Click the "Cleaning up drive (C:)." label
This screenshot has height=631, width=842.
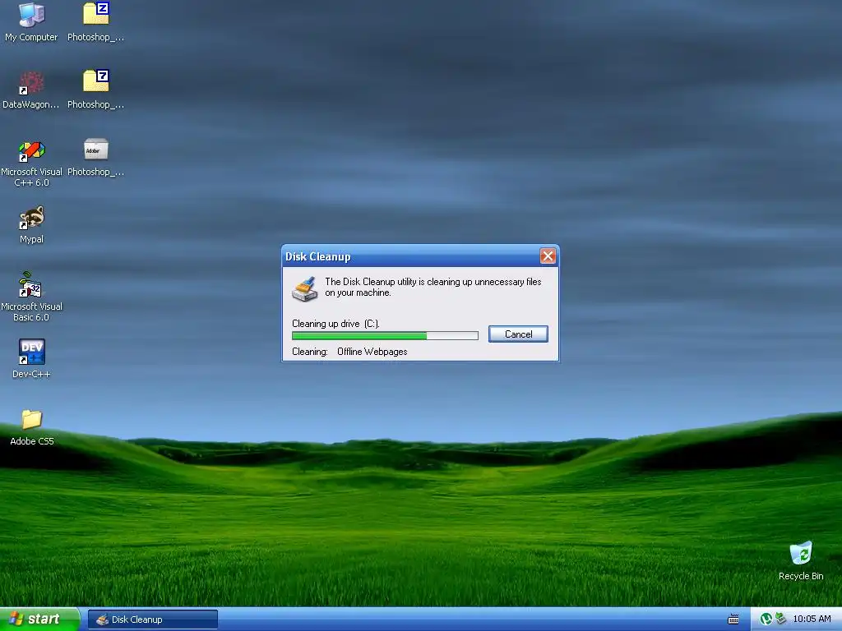[x=335, y=324]
